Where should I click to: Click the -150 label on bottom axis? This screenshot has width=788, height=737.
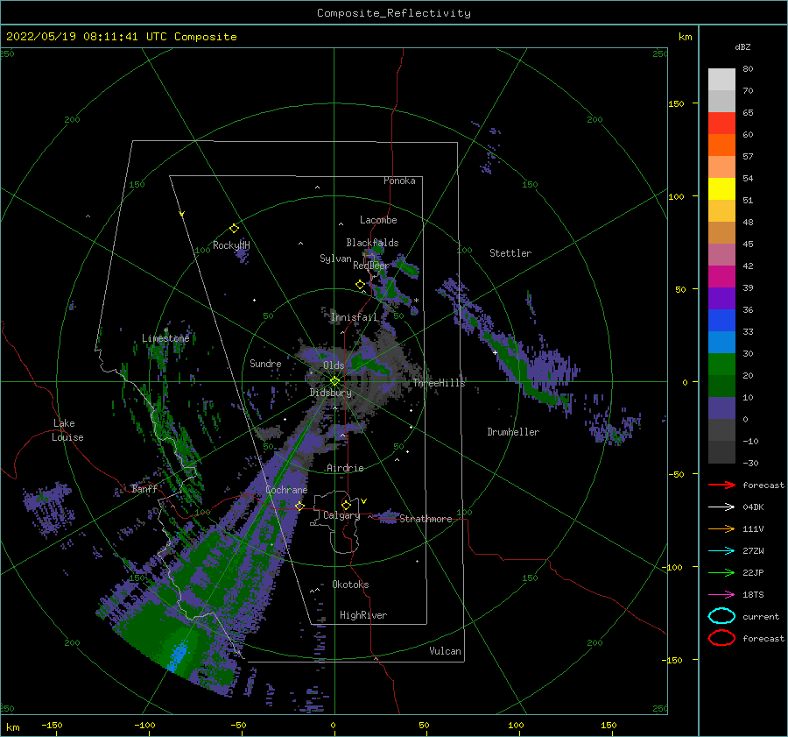point(52,725)
